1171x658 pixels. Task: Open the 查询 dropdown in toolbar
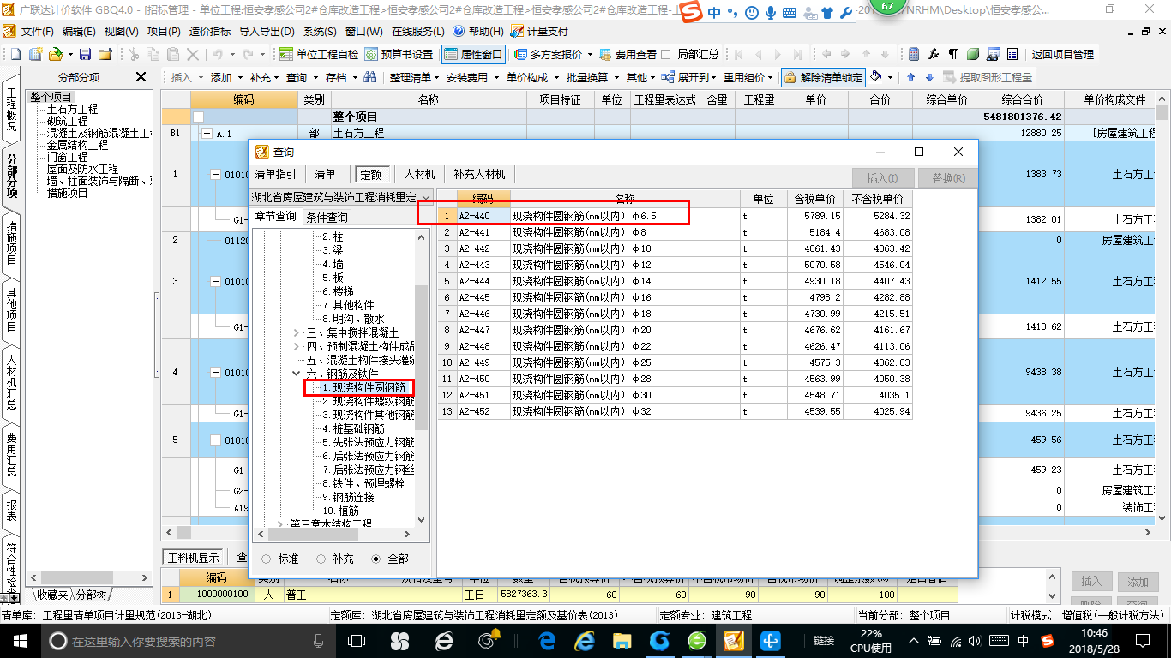click(301, 77)
